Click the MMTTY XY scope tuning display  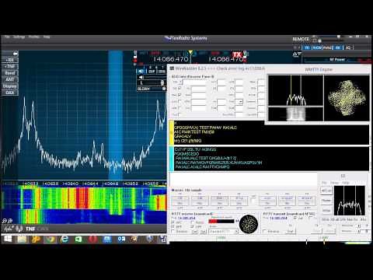click(x=347, y=98)
